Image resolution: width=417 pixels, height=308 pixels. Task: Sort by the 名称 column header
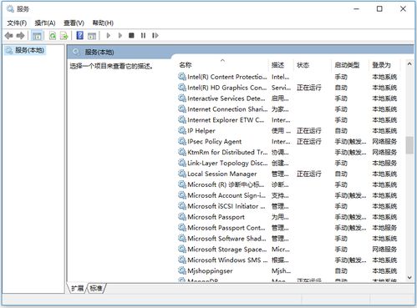pos(223,65)
